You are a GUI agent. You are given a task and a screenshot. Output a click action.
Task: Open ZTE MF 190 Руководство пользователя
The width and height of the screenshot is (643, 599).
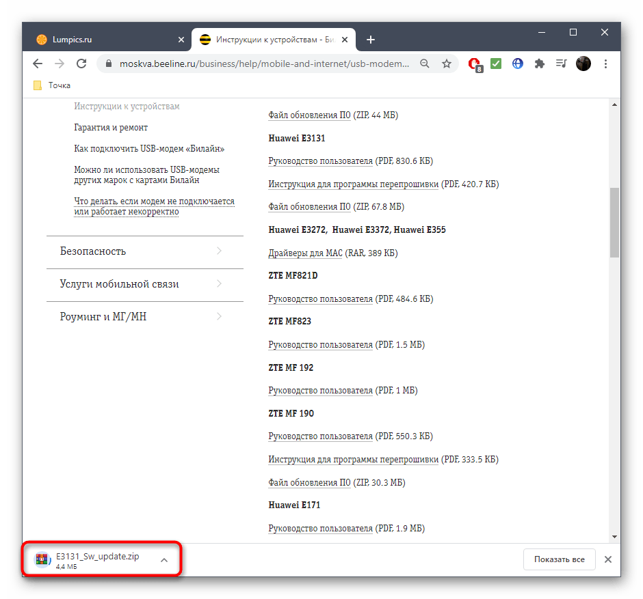(x=320, y=436)
